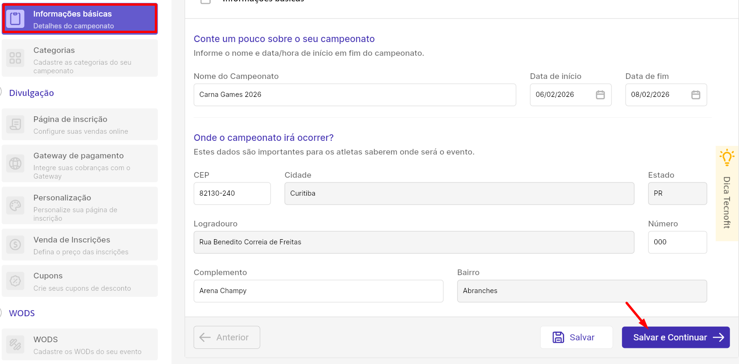Click the right arrow on Salvar e Continuar

click(718, 337)
